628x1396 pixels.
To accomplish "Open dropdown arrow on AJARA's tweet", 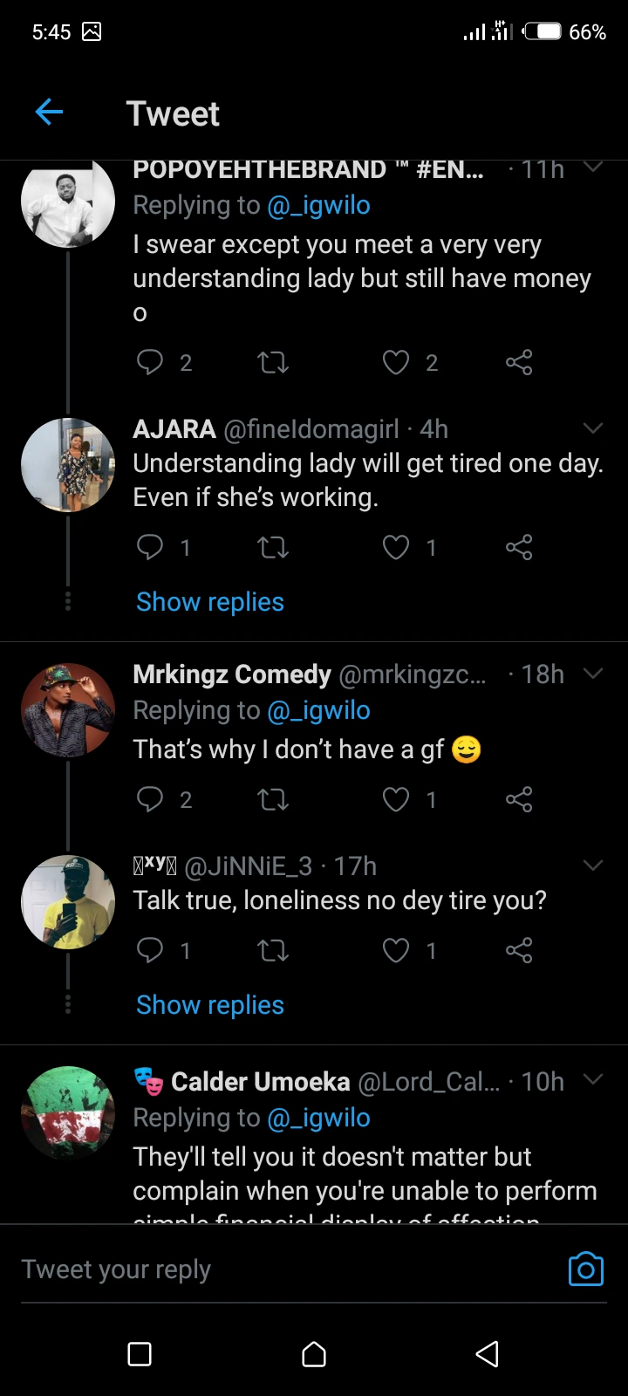I will pyautogui.click(x=593, y=428).
